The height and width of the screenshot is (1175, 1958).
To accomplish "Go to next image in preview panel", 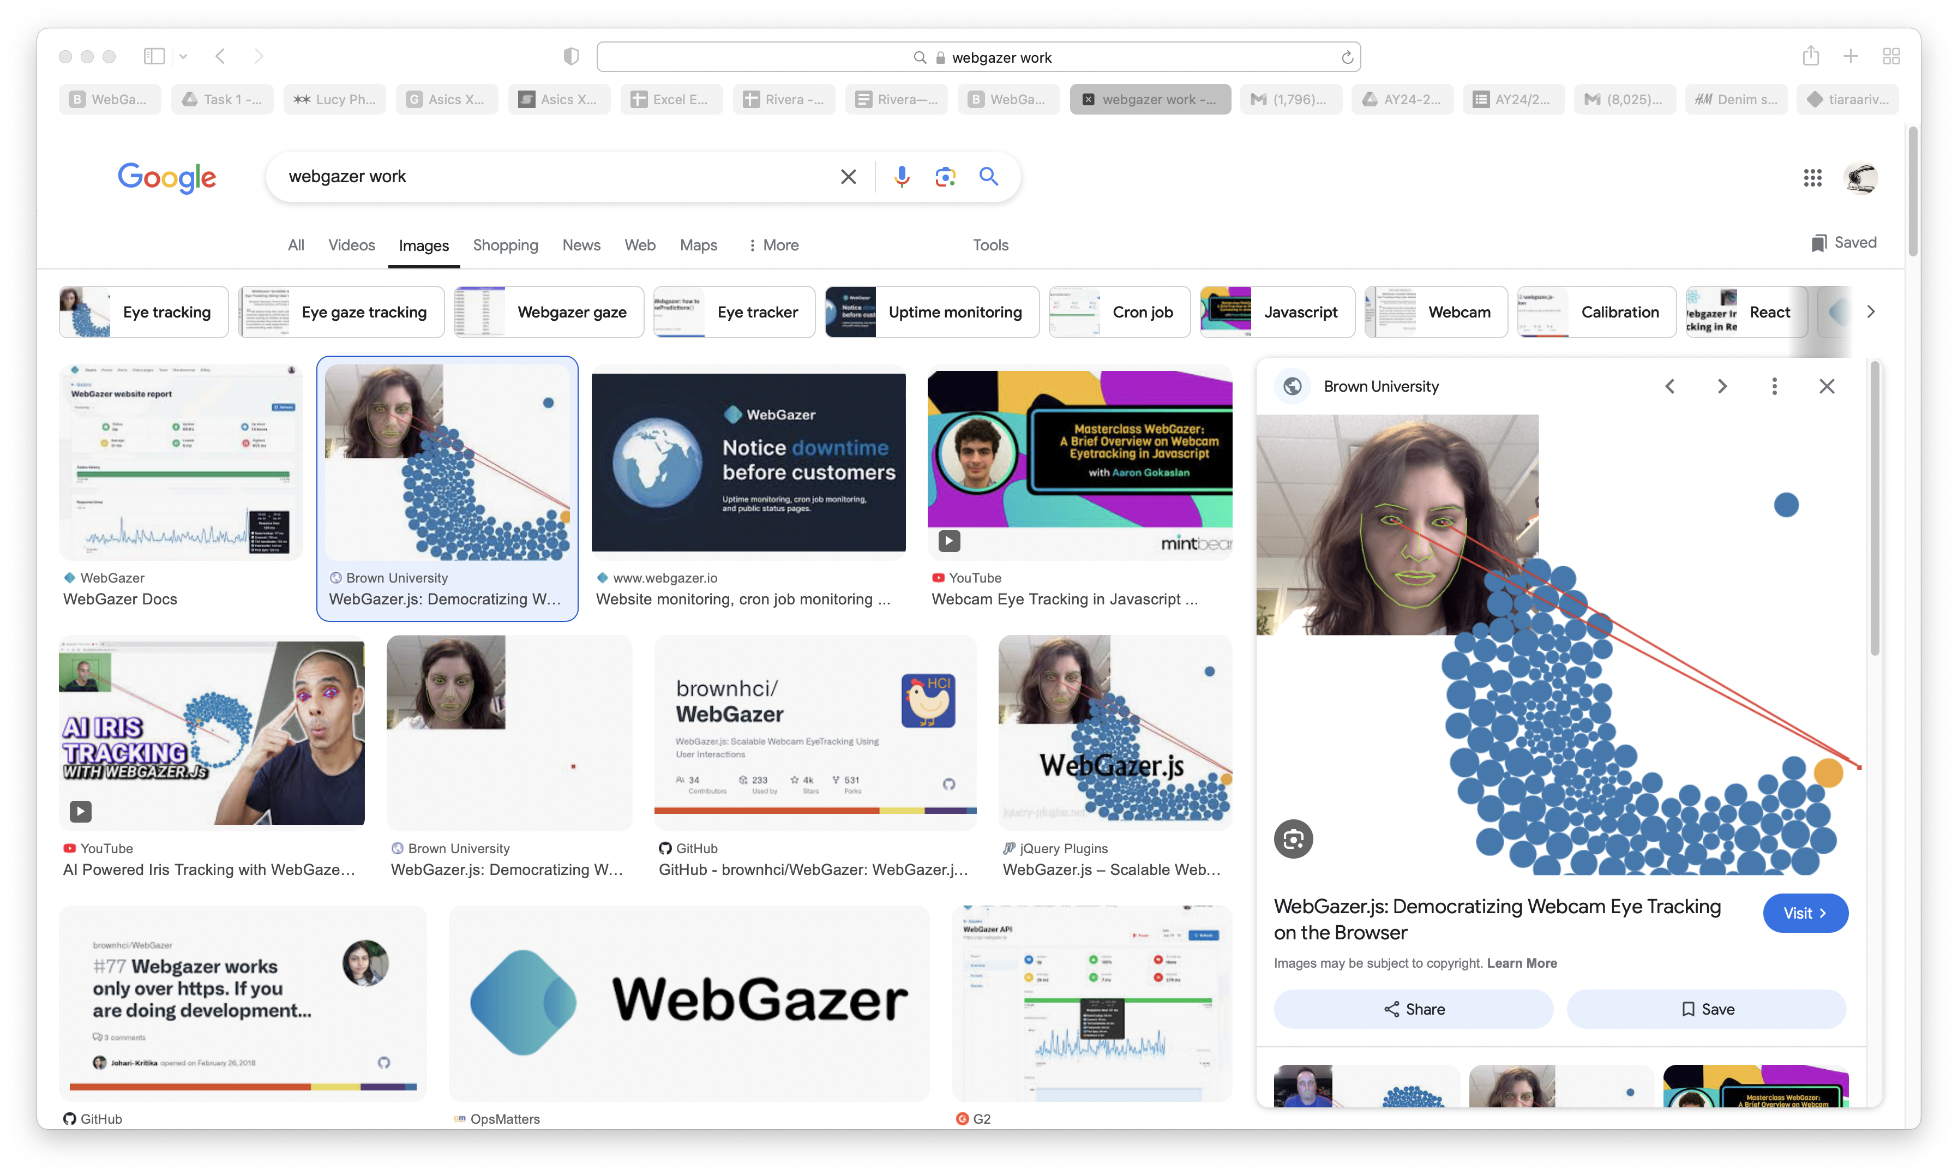I will (1722, 386).
